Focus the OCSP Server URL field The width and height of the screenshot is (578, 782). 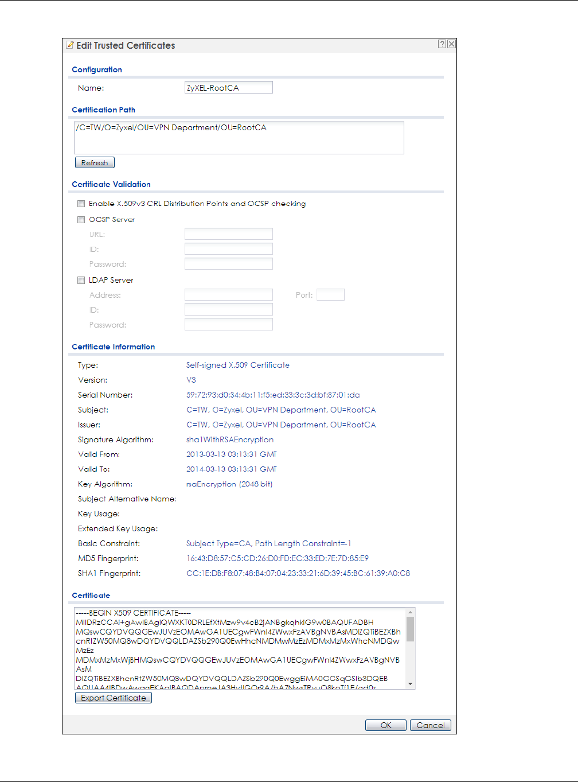[x=229, y=234]
